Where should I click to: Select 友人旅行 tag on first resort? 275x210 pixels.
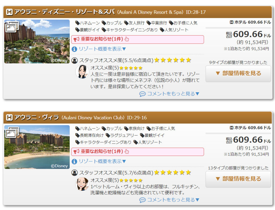click(134, 23)
